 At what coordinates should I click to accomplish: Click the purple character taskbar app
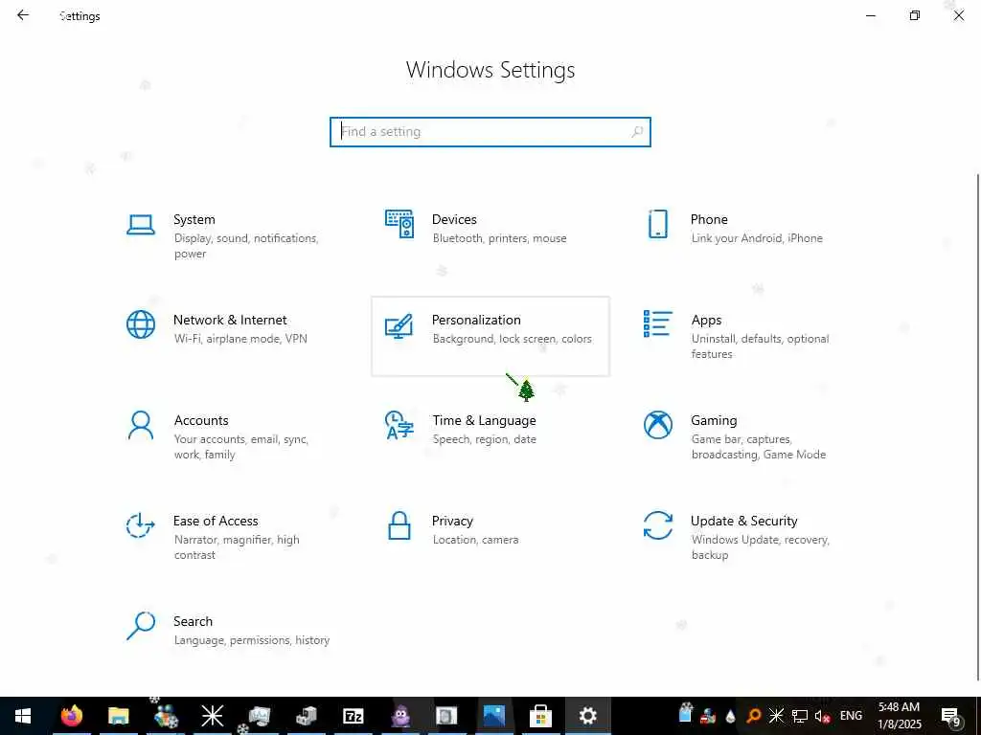pyautogui.click(x=400, y=716)
